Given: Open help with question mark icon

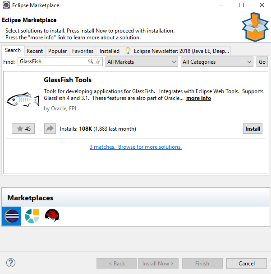Looking at the screenshot, I should [11, 263].
